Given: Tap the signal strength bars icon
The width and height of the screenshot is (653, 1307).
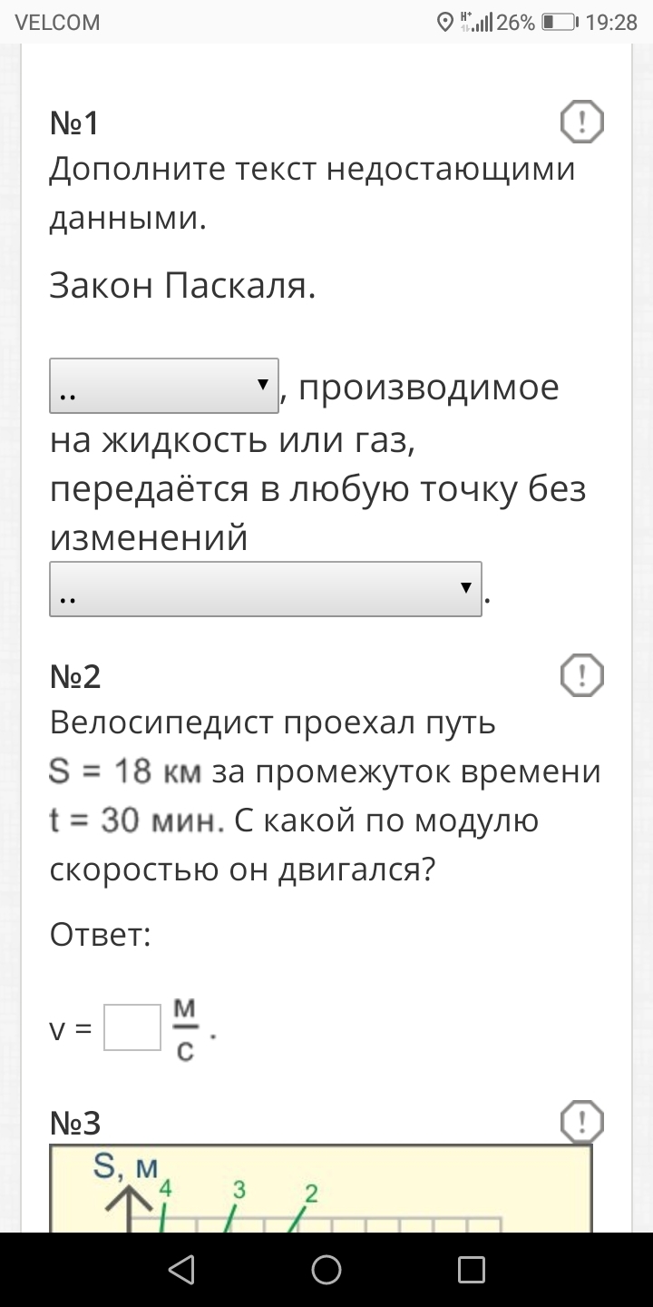Looking at the screenshot, I should tap(482, 23).
